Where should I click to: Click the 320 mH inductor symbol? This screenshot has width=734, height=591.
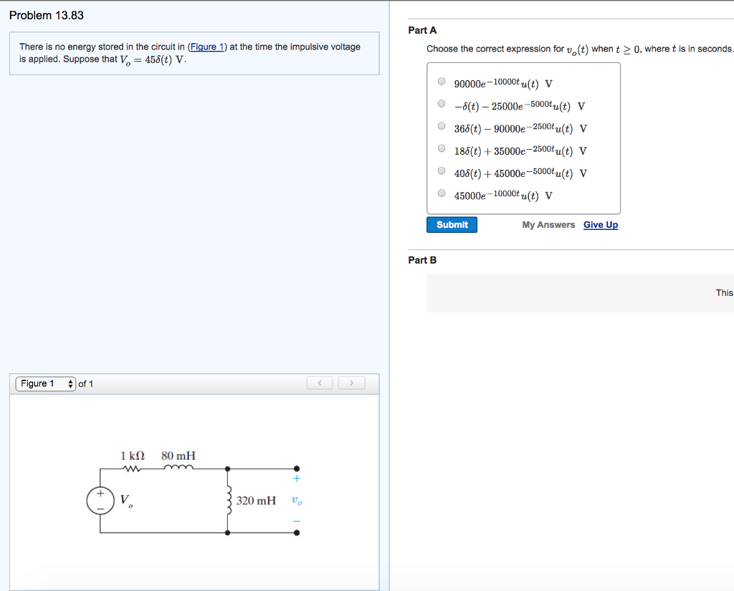click(x=228, y=500)
